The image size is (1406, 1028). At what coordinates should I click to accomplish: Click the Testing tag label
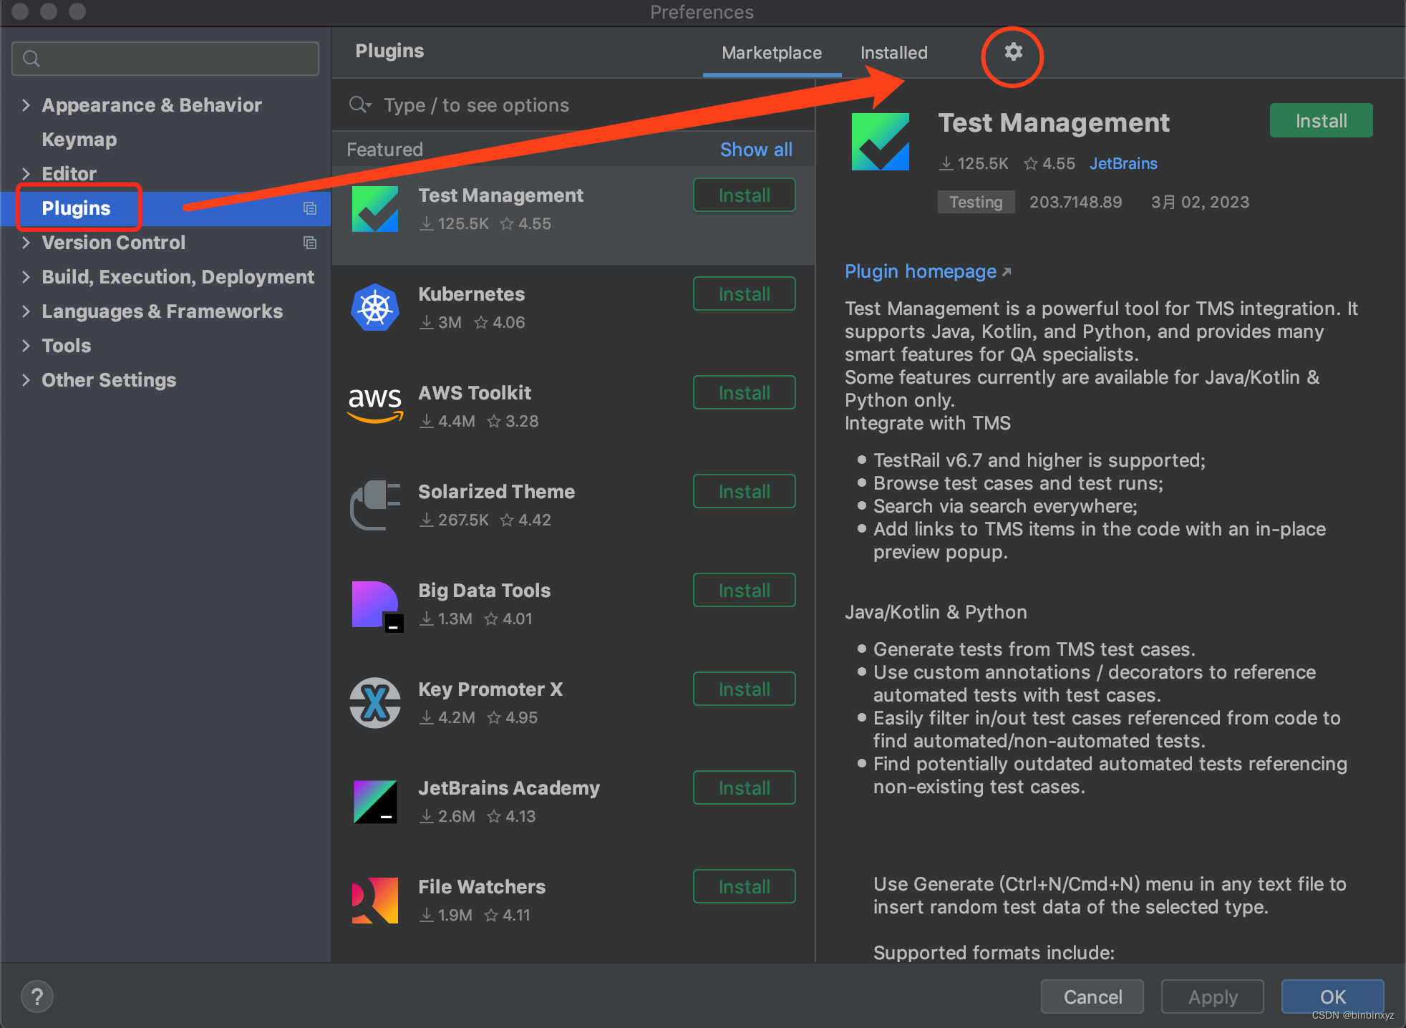(x=976, y=202)
